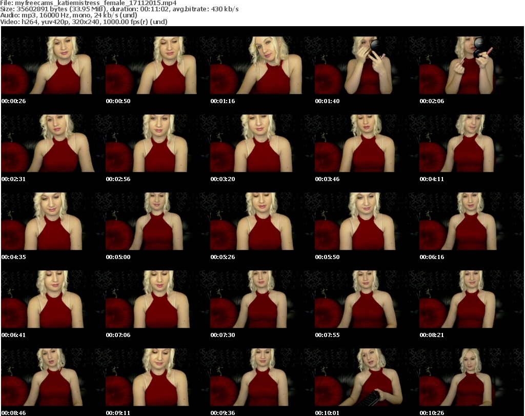Click the timestamp label 00:05:00
525x416 pixels.
[x=118, y=257]
